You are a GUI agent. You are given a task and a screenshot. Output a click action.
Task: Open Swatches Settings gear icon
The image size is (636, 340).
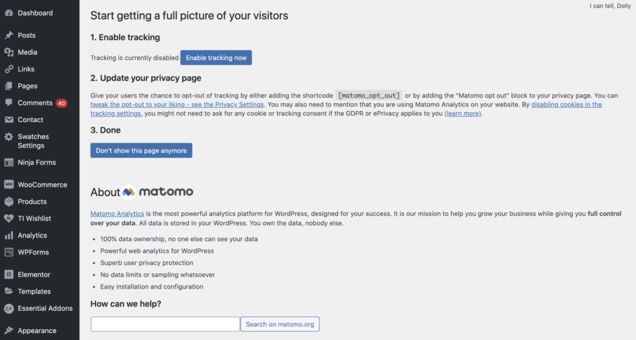click(x=9, y=137)
